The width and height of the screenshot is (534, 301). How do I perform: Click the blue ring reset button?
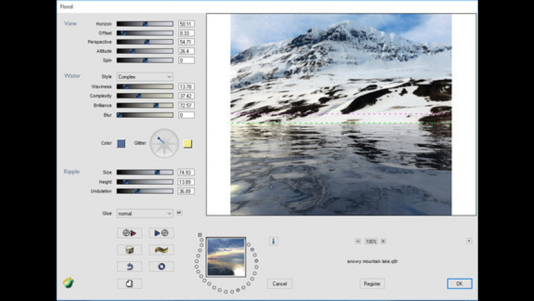click(161, 267)
